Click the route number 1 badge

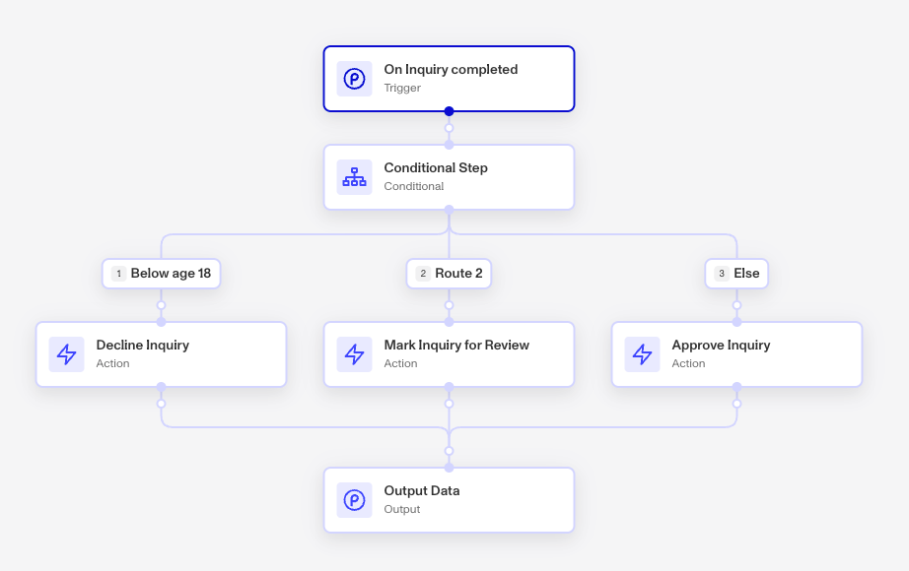tap(119, 274)
